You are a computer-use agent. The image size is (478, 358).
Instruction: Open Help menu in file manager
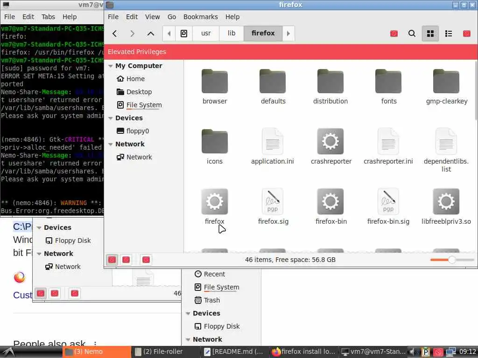[232, 17]
